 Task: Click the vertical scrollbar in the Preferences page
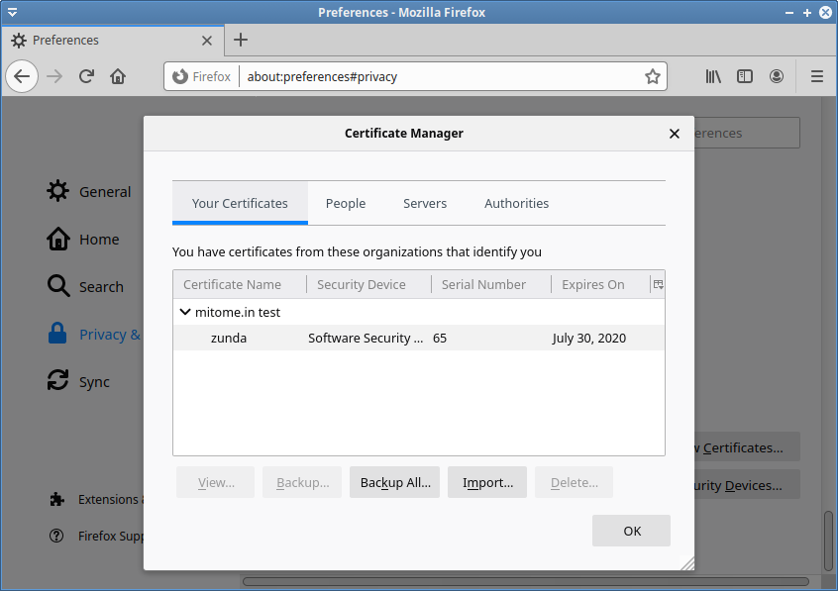pos(828,540)
